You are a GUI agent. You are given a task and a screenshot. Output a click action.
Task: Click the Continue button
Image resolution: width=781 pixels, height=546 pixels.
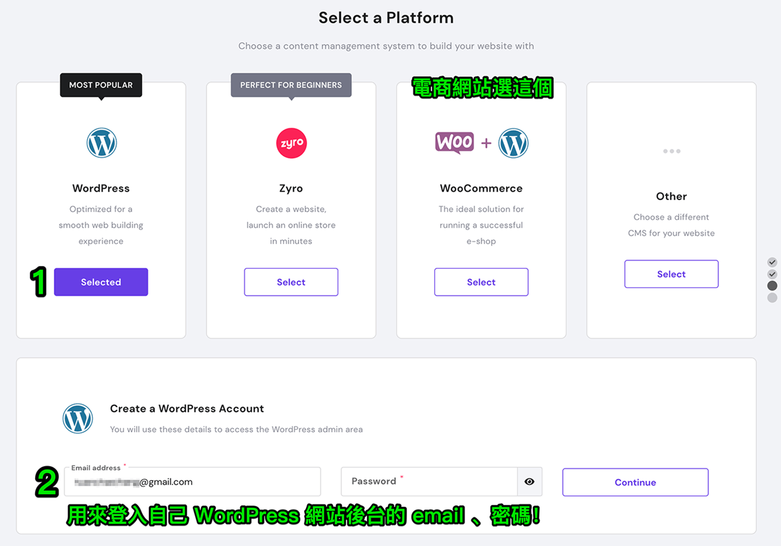(635, 482)
